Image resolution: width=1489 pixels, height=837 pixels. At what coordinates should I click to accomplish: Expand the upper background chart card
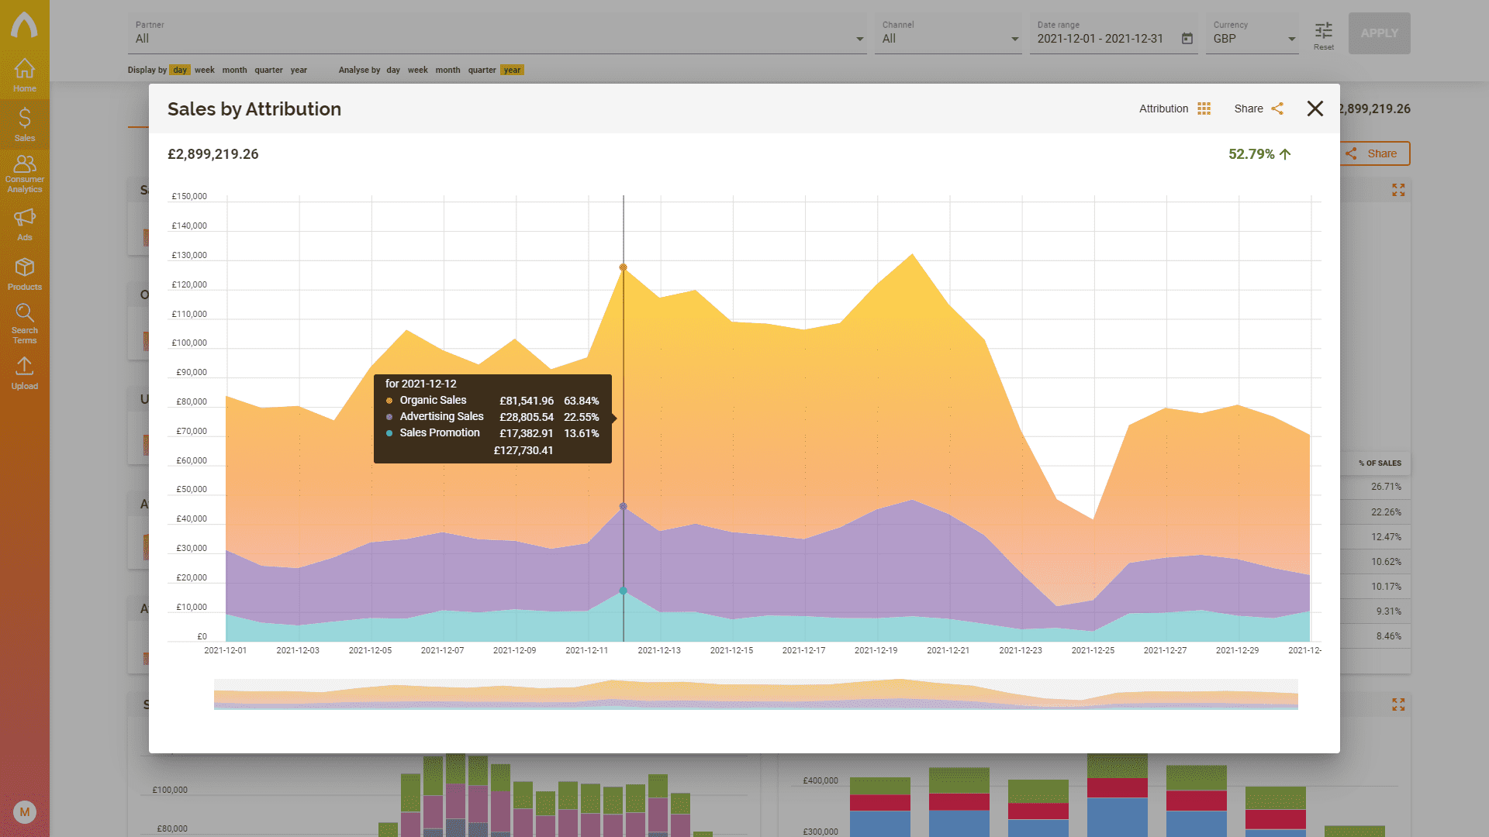(x=1398, y=190)
